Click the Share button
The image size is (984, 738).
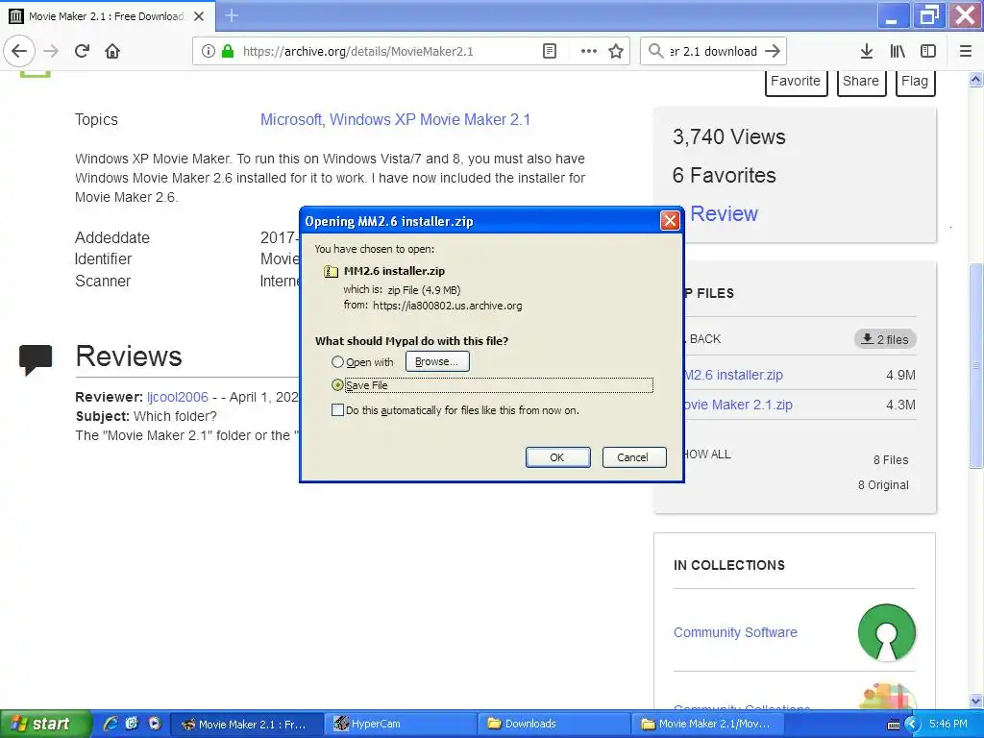coord(861,82)
